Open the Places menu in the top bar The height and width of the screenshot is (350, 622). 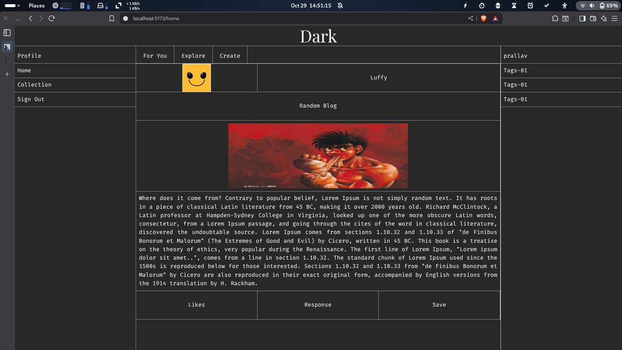pos(36,6)
